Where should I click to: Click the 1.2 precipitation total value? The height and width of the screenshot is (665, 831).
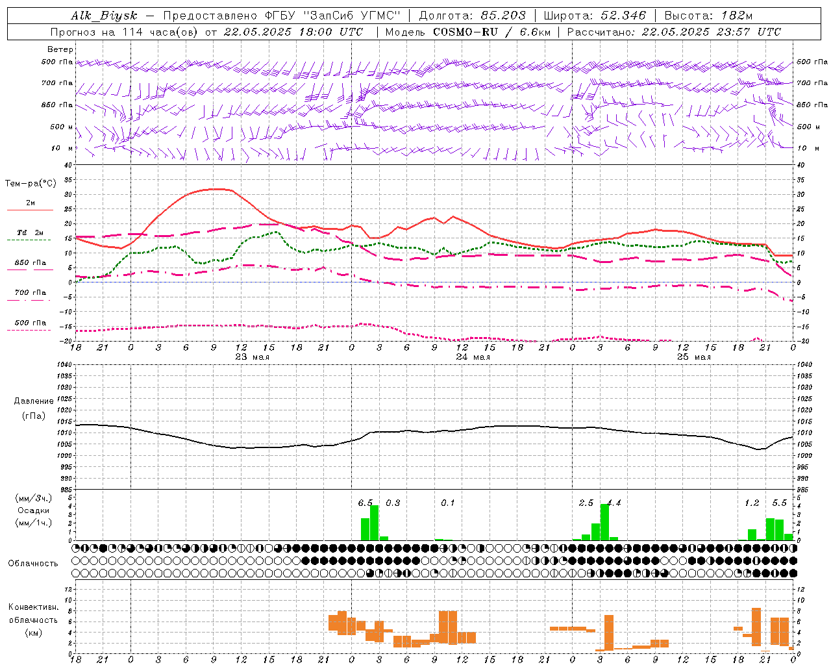point(752,503)
